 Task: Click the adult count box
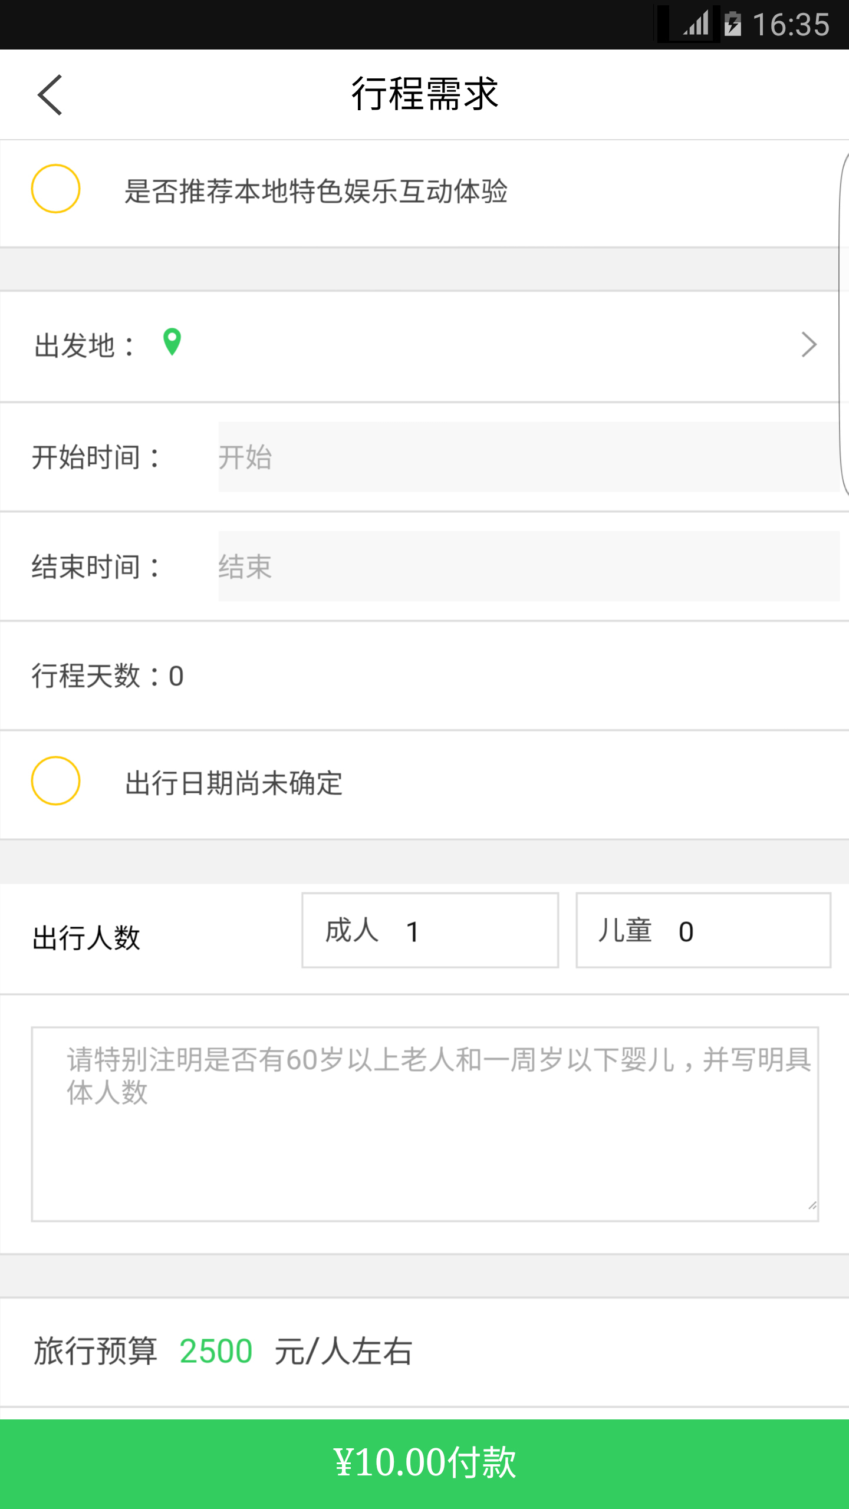pyautogui.click(x=430, y=931)
